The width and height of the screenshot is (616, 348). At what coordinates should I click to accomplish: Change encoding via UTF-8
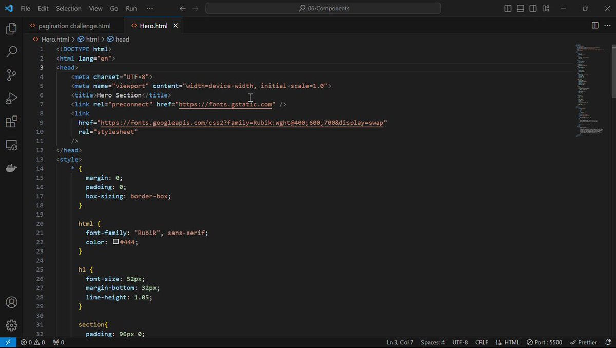(x=460, y=342)
